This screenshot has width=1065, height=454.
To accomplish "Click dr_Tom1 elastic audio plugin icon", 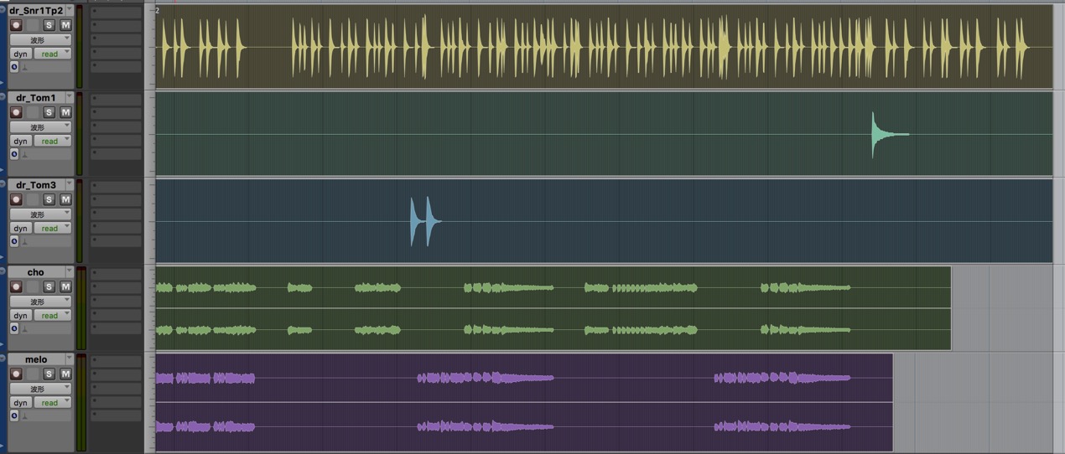I will (x=24, y=154).
